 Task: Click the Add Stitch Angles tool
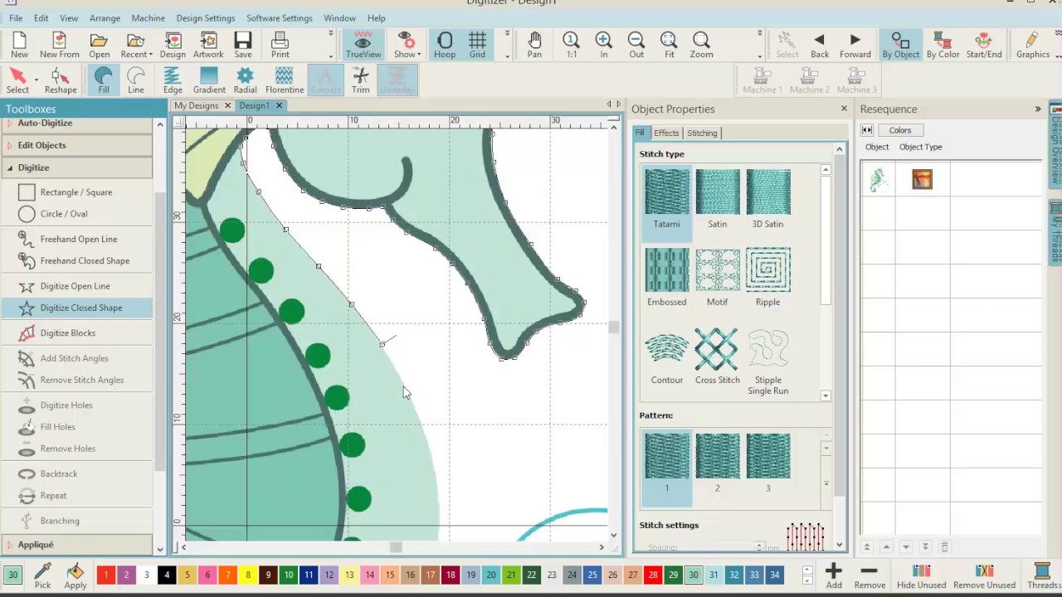tap(76, 358)
